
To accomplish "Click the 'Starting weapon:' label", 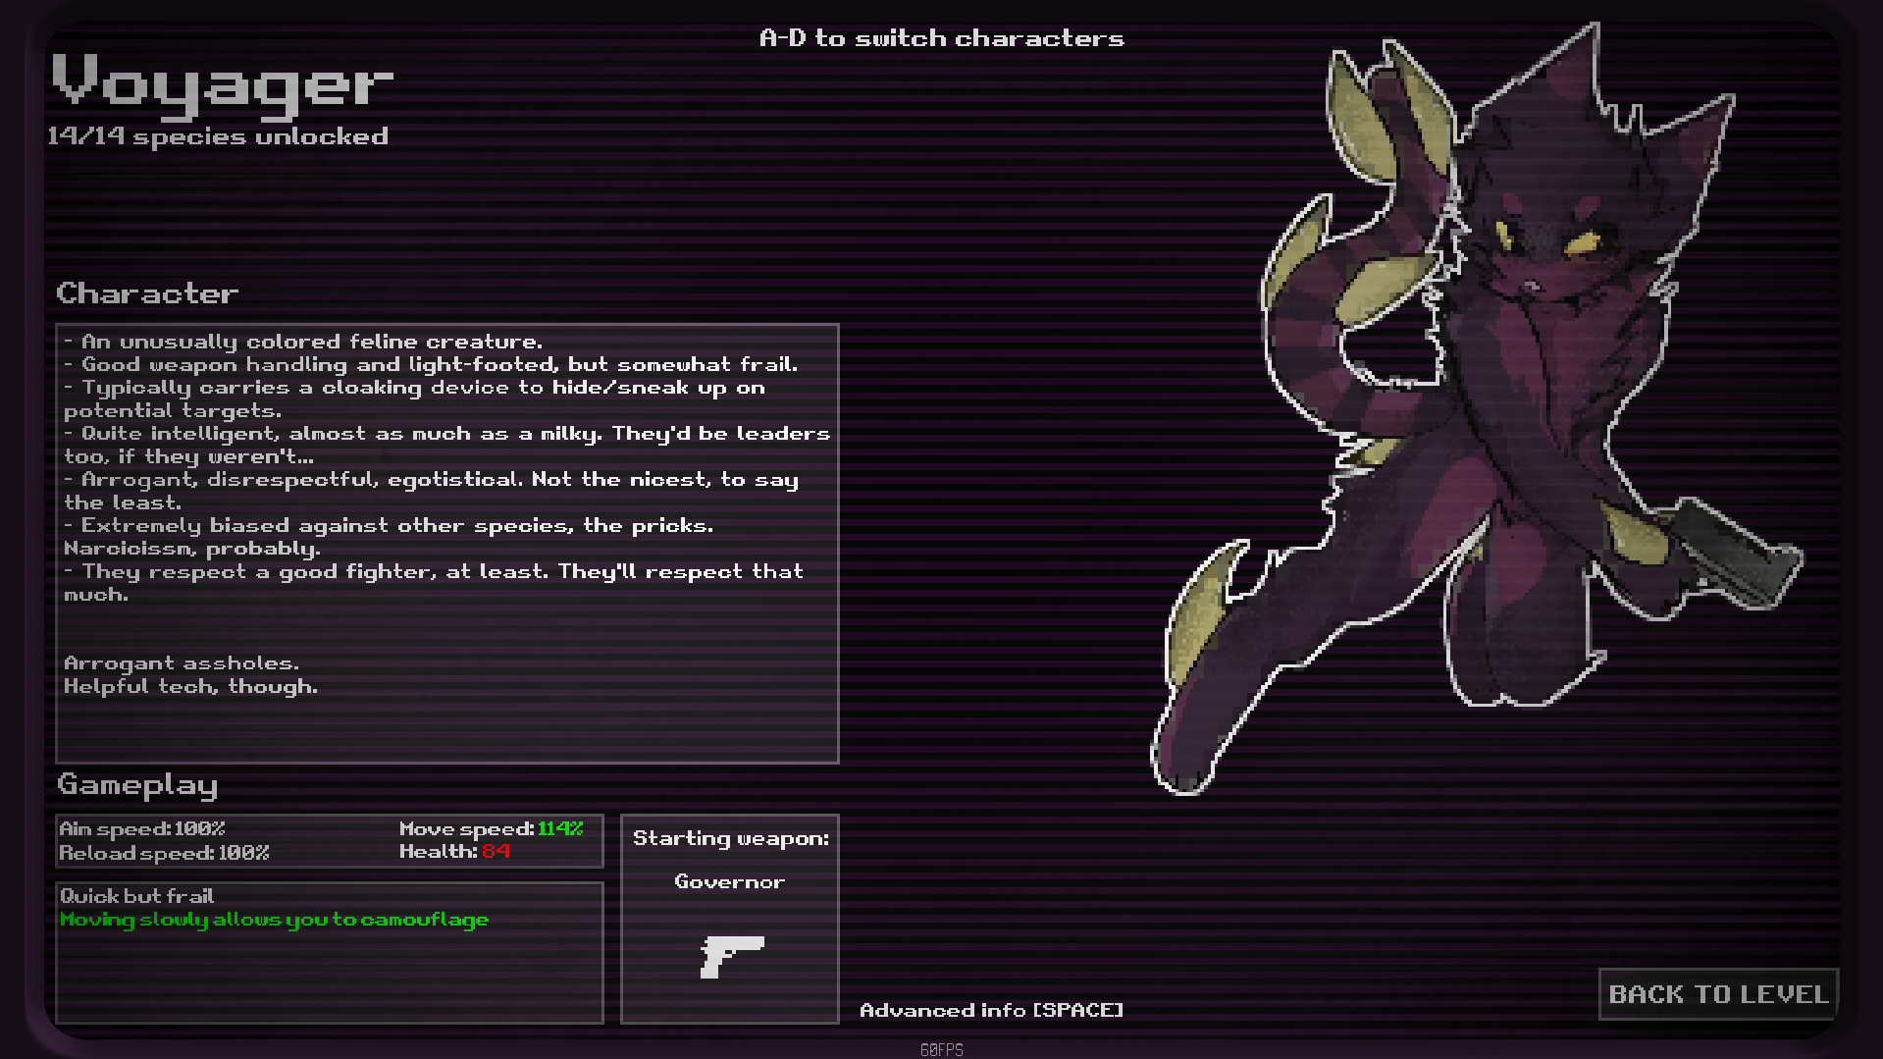I will coord(731,838).
